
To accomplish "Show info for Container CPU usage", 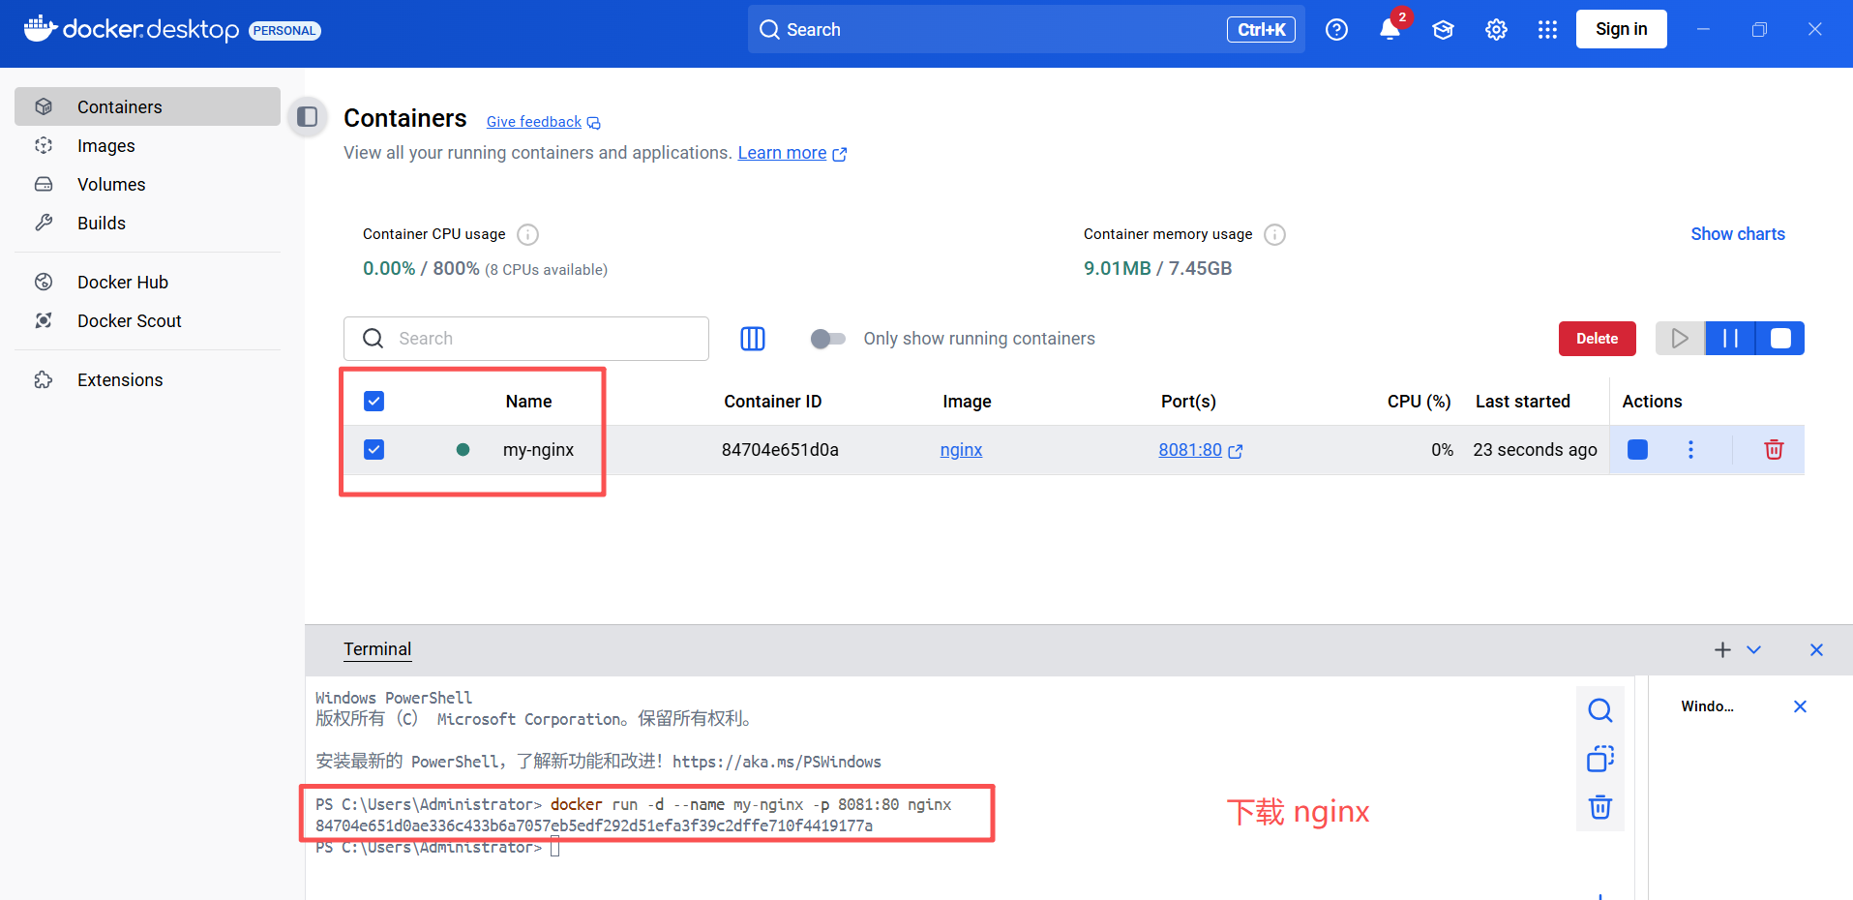I will click(527, 234).
